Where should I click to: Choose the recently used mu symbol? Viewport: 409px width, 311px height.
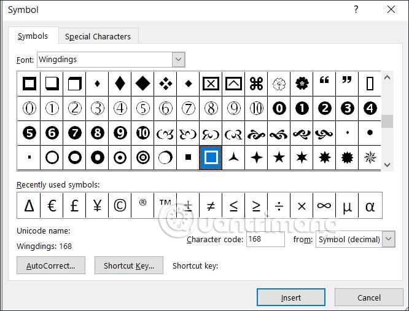click(346, 205)
